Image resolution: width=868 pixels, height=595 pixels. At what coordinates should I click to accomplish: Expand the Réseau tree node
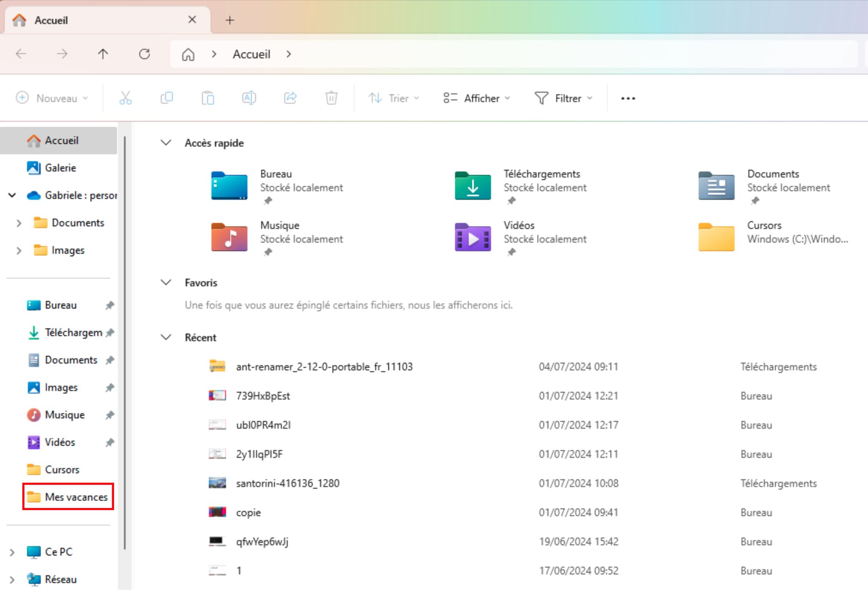[12, 580]
